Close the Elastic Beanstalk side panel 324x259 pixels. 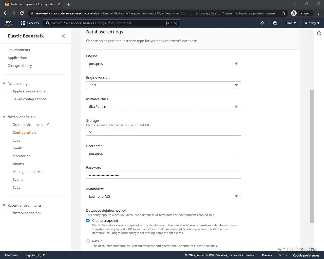pyautogui.click(x=63, y=36)
